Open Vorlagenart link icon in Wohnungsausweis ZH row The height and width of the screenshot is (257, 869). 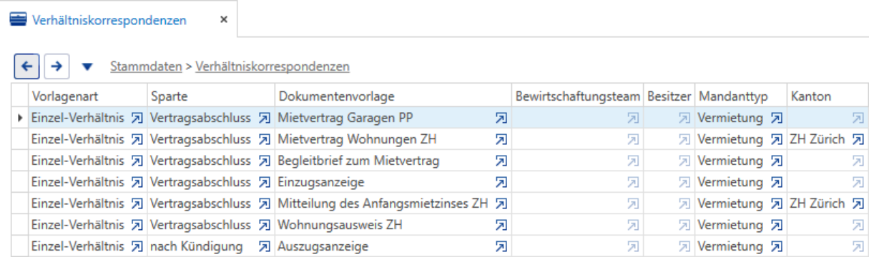click(138, 225)
